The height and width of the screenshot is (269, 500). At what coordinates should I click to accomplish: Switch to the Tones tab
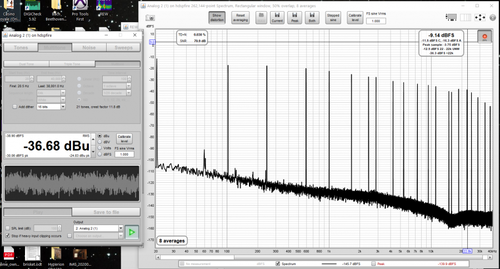coord(21,48)
